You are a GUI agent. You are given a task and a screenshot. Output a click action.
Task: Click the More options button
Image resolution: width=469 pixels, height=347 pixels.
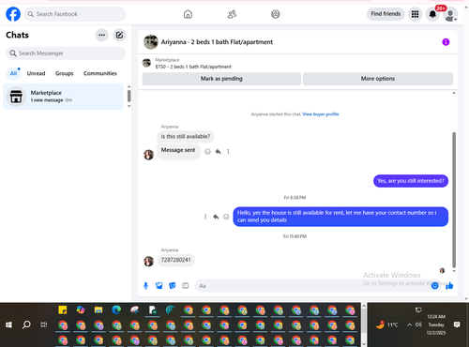[378, 79]
